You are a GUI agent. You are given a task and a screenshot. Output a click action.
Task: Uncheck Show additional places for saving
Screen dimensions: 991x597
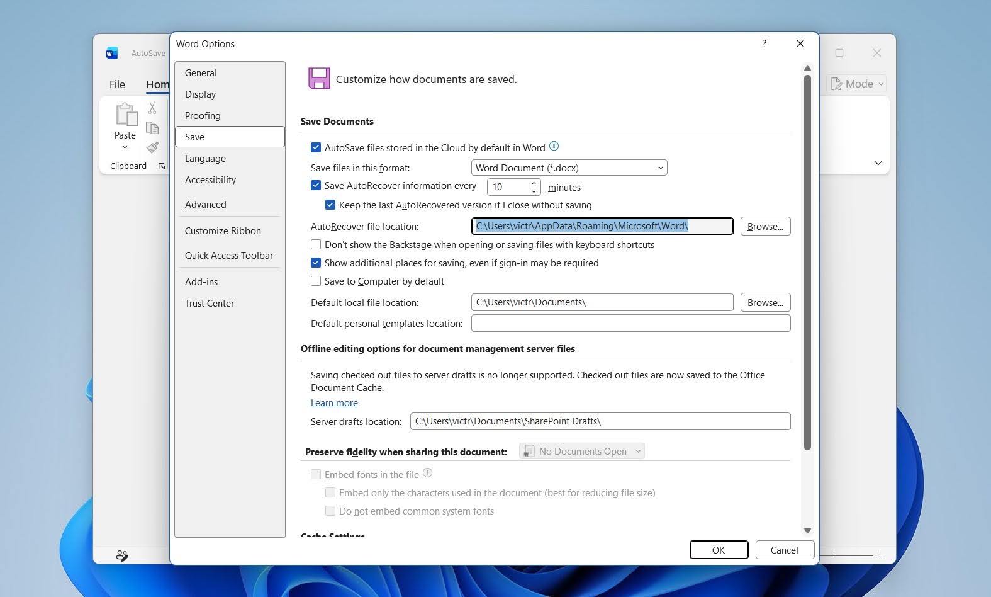[316, 263]
